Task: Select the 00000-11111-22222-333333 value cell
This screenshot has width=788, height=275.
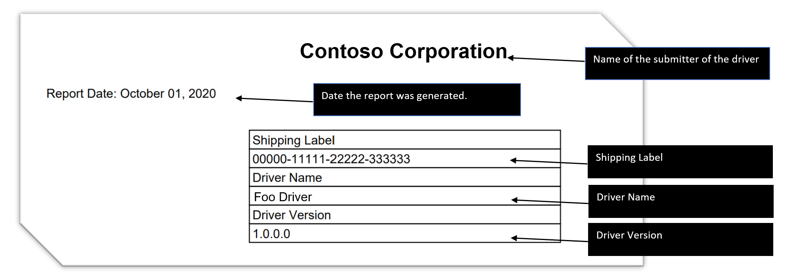Action: (x=405, y=158)
